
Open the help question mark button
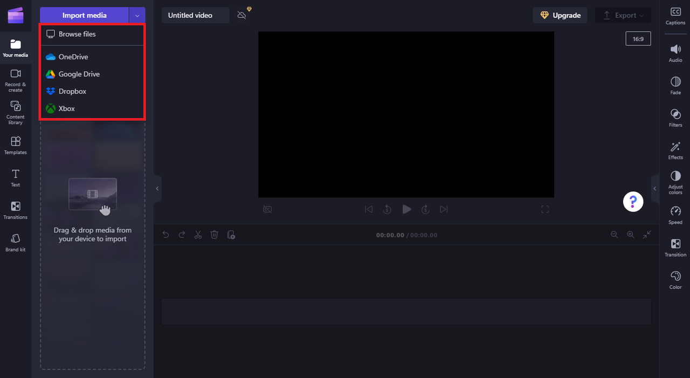pyautogui.click(x=633, y=202)
